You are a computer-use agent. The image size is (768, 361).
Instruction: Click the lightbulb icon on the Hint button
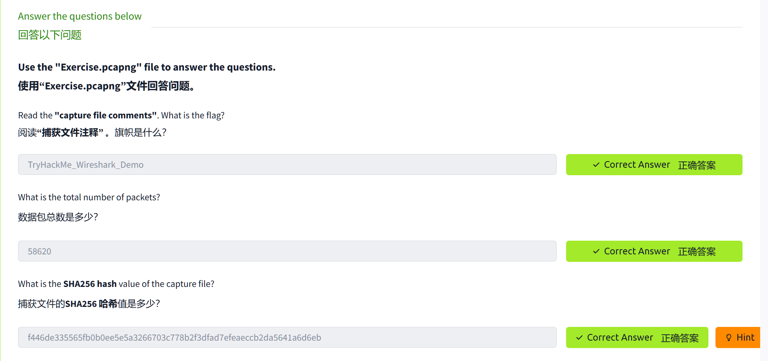point(729,338)
